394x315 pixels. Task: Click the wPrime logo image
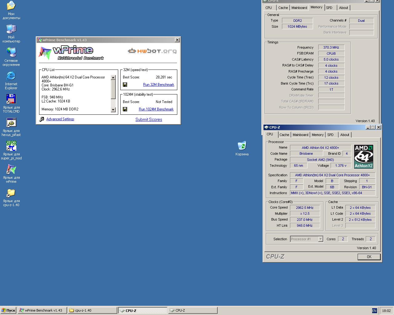[x=71, y=53]
